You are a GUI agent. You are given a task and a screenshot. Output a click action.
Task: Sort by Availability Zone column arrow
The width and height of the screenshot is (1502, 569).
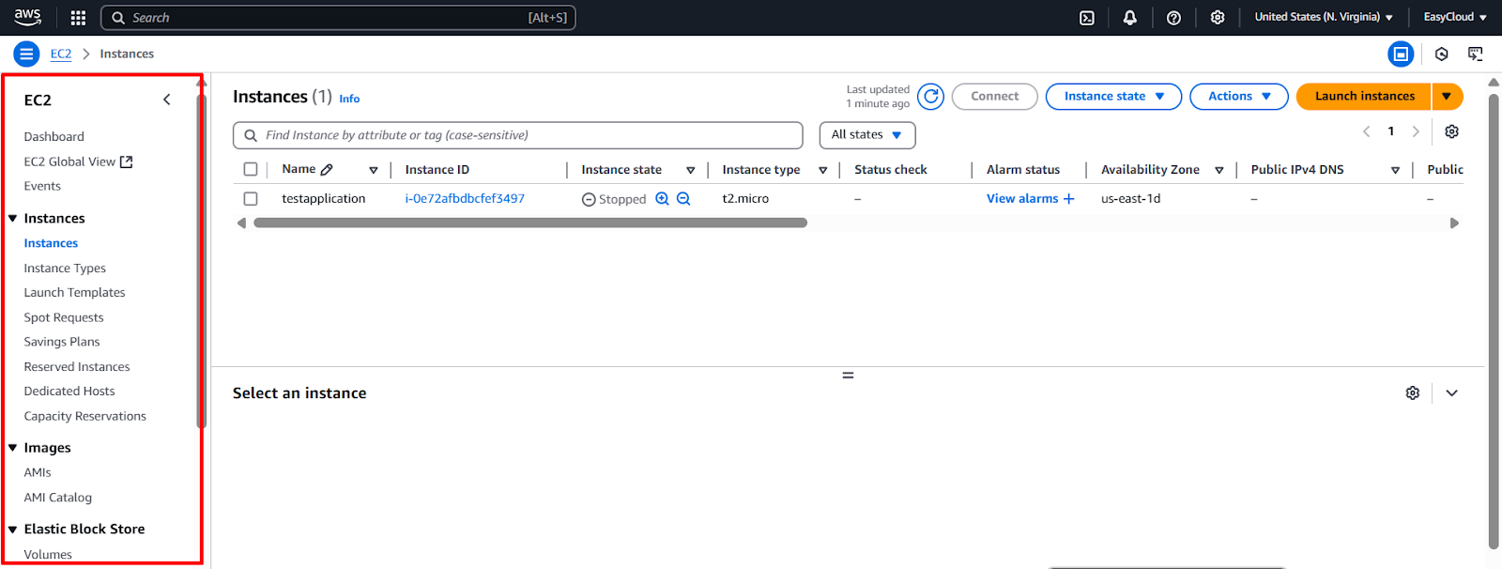click(1219, 170)
